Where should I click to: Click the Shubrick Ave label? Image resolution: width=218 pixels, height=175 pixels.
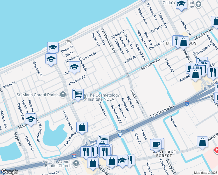(140, 52)
